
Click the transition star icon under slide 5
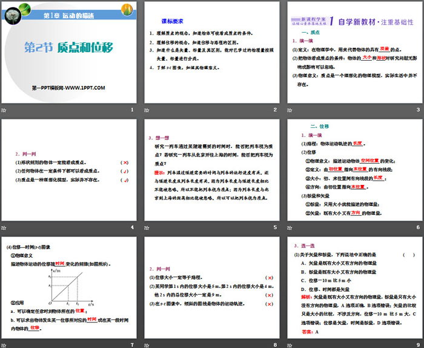click(146, 227)
